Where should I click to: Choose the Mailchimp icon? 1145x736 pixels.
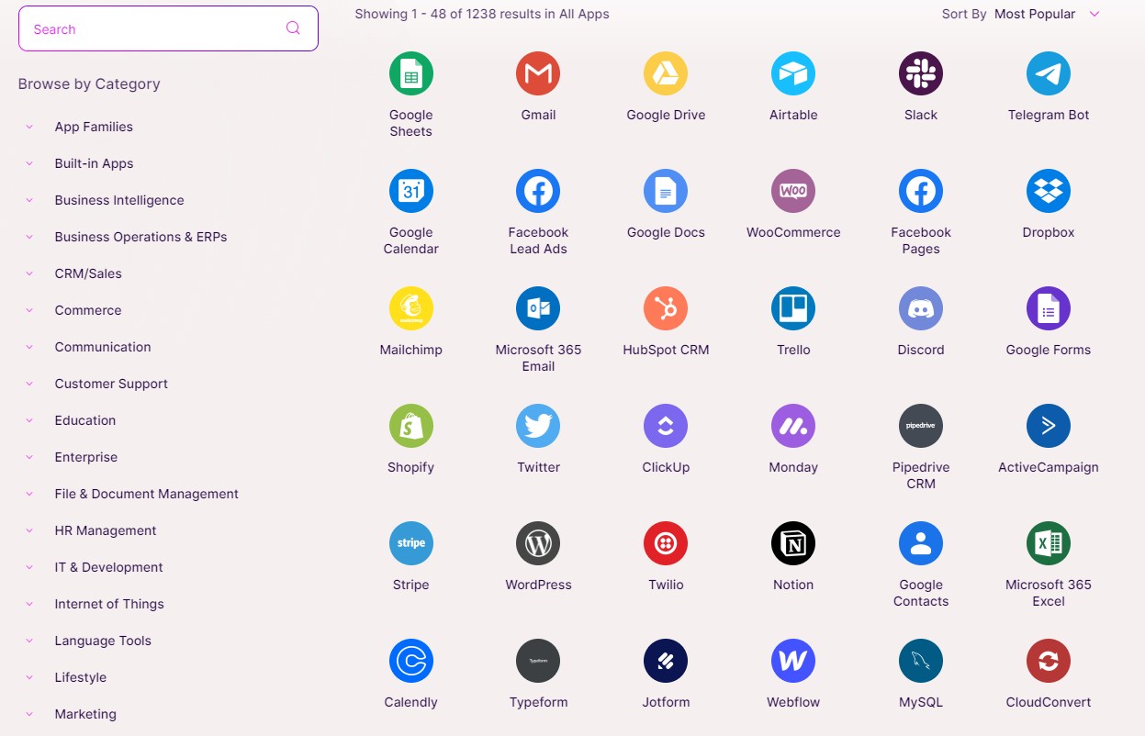pos(410,308)
